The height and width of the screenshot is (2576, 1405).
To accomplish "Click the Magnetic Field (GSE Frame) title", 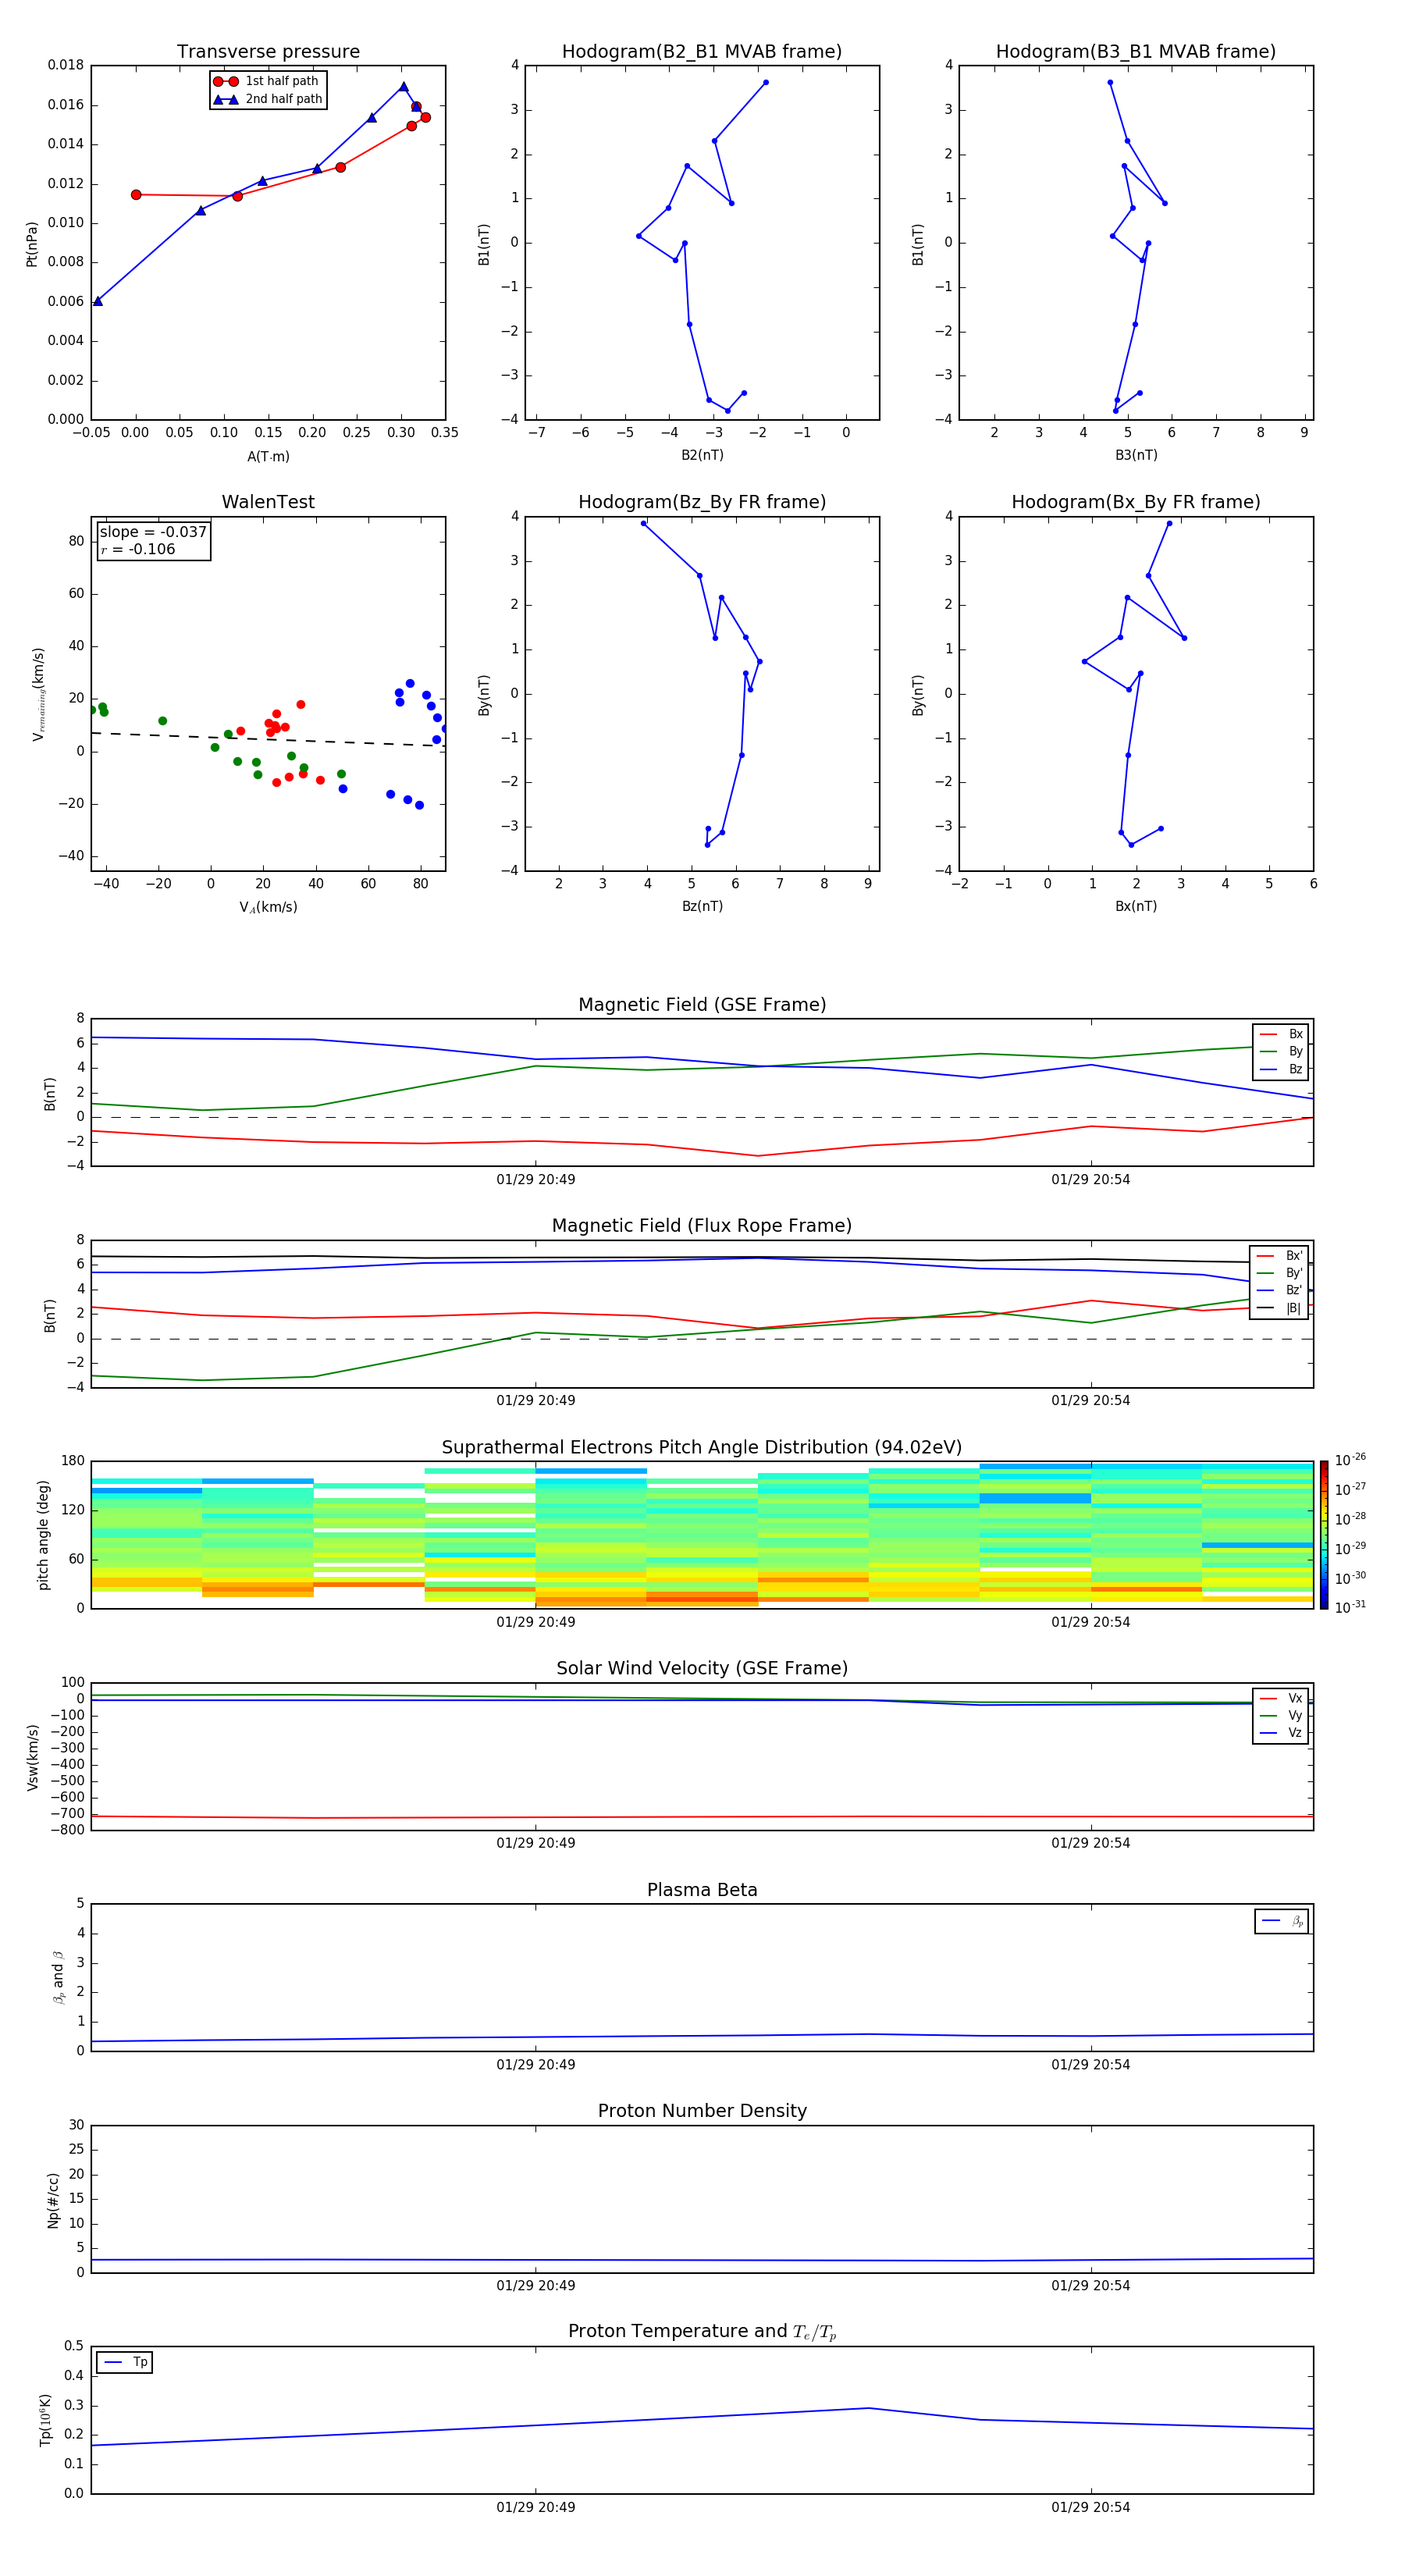I will [x=701, y=1005].
